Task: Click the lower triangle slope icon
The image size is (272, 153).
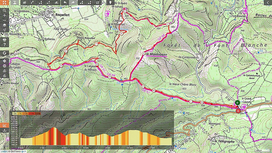Action: click(x=5, y=76)
